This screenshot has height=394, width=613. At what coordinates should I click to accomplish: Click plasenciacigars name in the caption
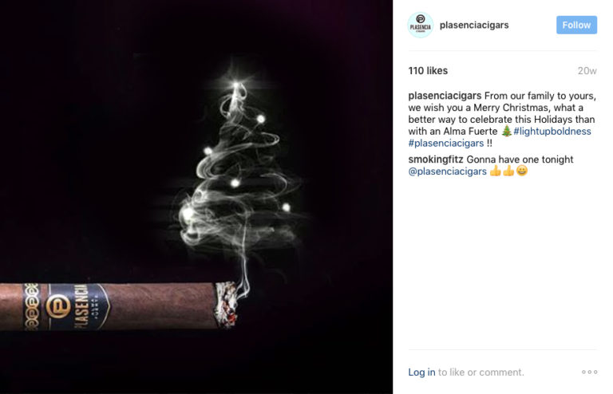(x=445, y=96)
